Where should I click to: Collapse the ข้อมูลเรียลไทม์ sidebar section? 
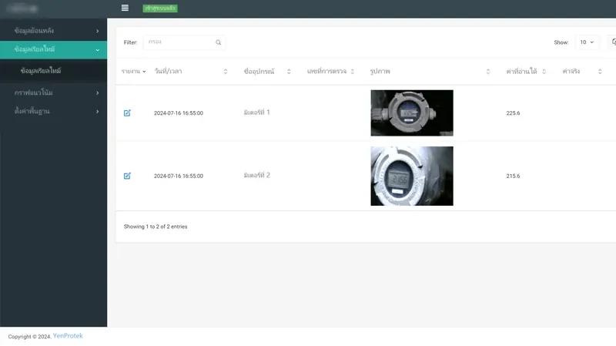(53, 49)
